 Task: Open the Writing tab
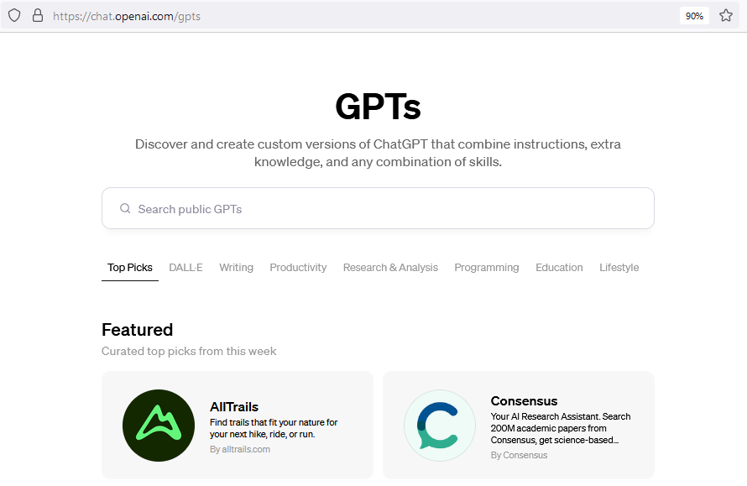237,267
